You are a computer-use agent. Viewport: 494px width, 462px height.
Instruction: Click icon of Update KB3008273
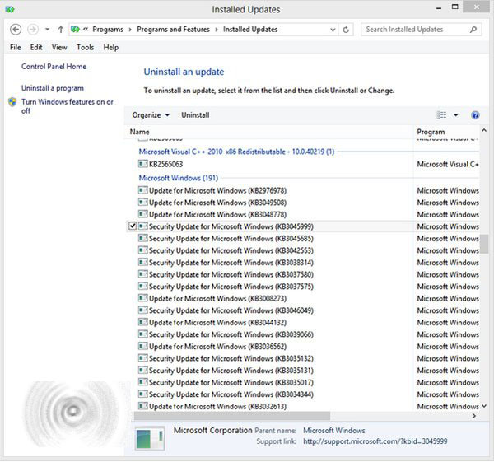[x=143, y=298]
